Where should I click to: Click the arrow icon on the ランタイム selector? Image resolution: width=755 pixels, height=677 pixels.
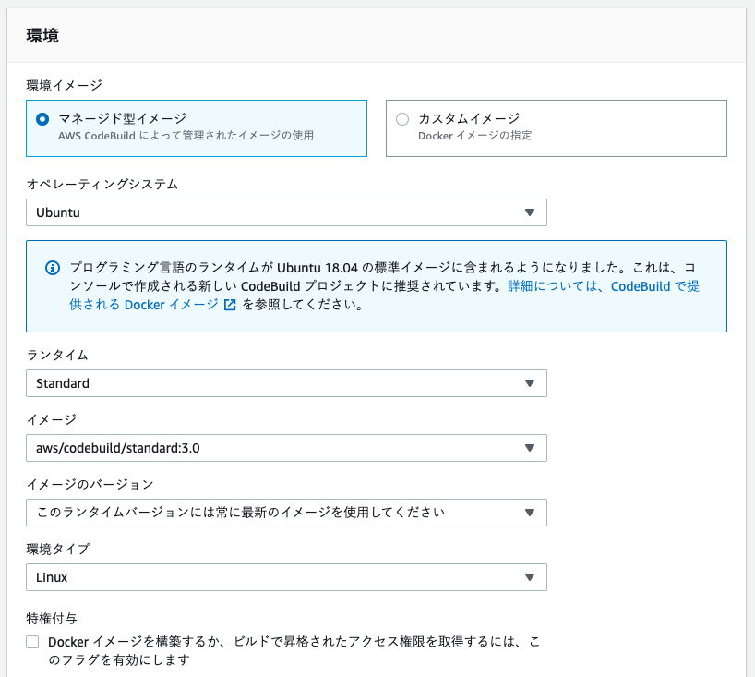point(531,383)
